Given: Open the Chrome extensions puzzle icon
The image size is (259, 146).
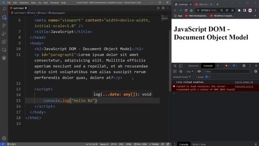Looking at the screenshot, I should coord(239,10).
